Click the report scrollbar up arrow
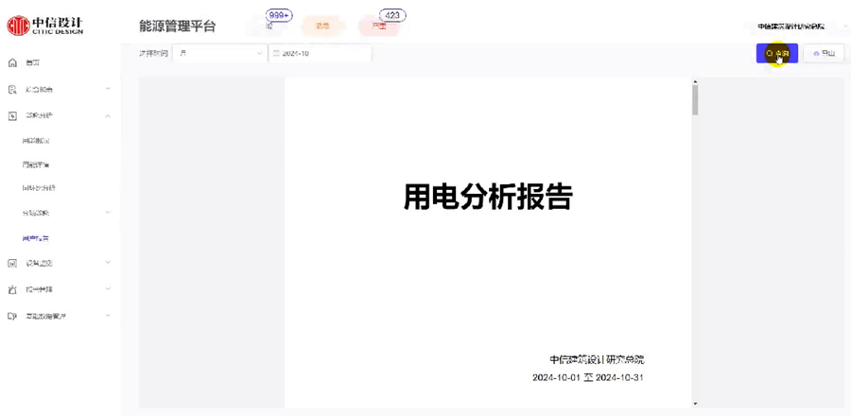The width and height of the screenshot is (851, 416). [695, 82]
